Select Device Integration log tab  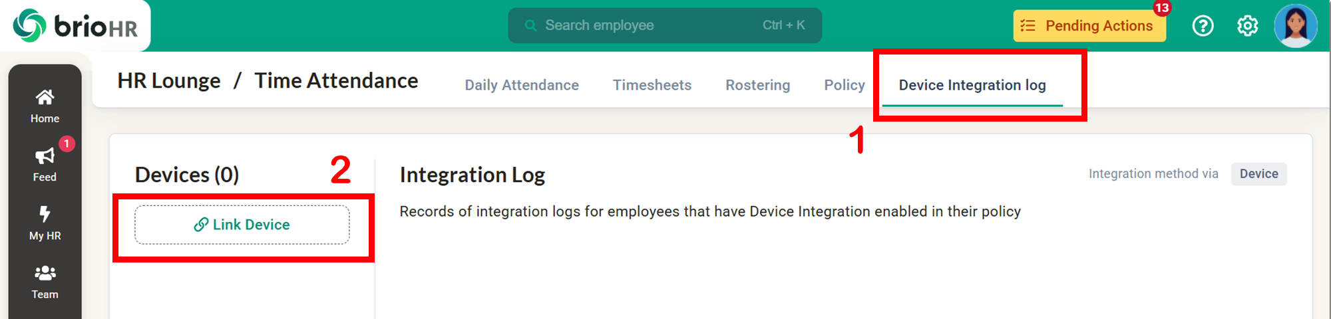972,85
